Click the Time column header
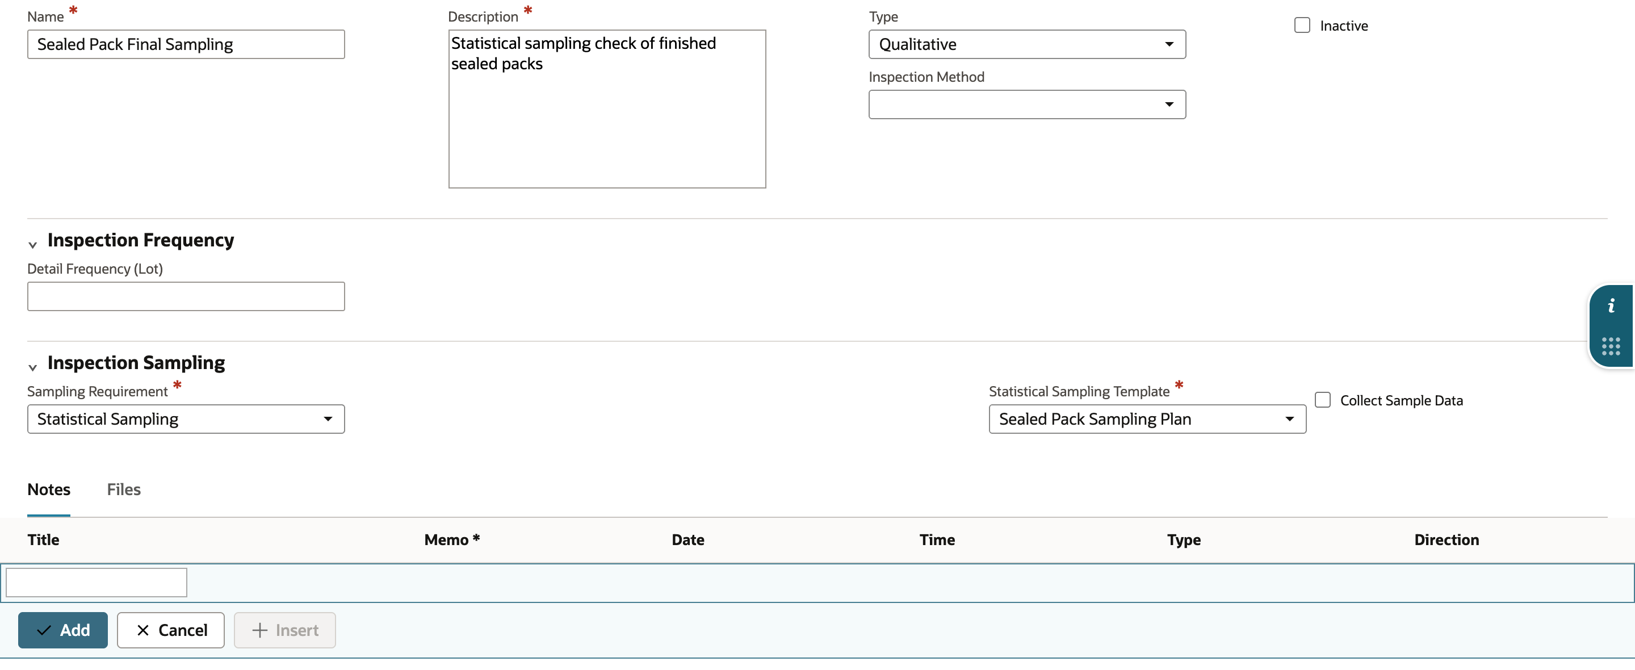 tap(937, 540)
